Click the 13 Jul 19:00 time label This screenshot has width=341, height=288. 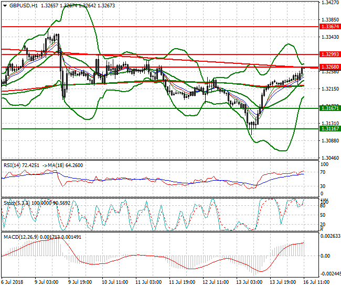(x=284, y=281)
